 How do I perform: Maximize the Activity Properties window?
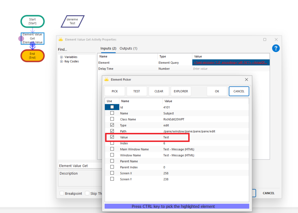pyautogui.click(x=265, y=40)
